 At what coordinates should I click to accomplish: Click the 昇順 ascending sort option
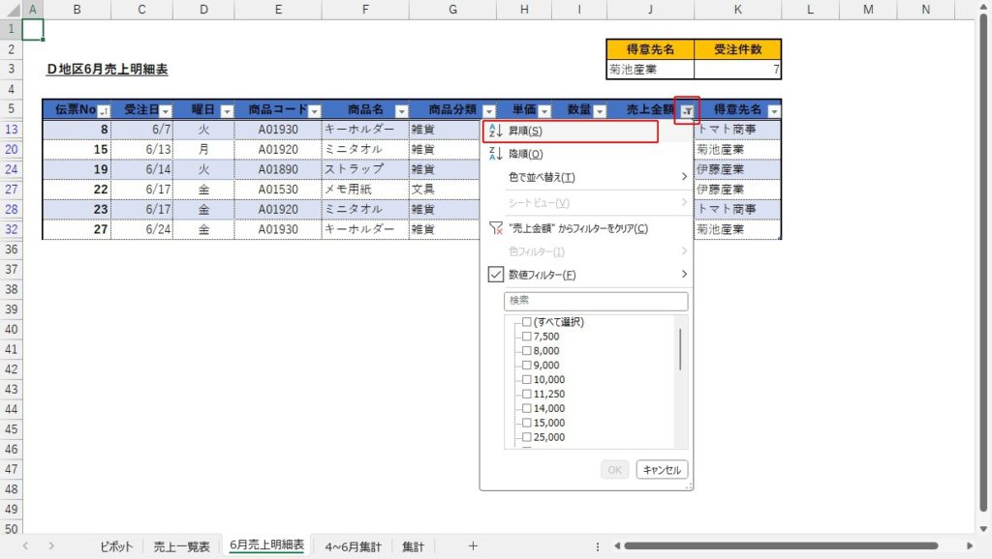pyautogui.click(x=570, y=131)
